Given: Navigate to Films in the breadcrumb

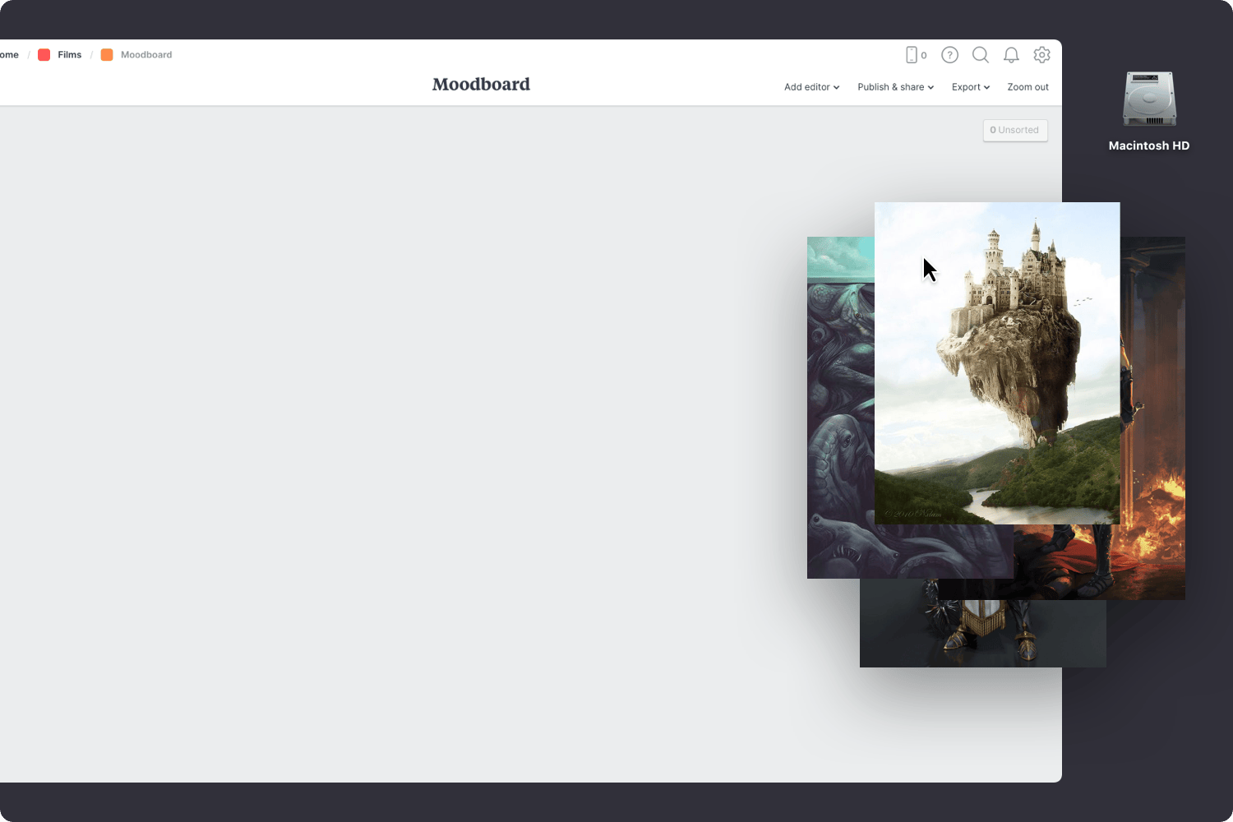Looking at the screenshot, I should coord(70,54).
